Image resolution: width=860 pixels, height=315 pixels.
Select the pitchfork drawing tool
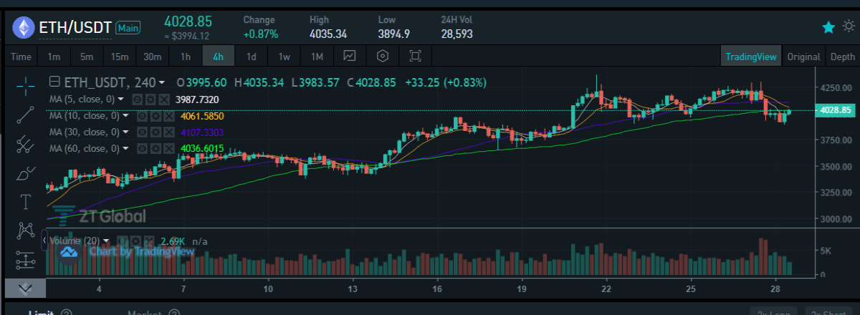point(27,143)
